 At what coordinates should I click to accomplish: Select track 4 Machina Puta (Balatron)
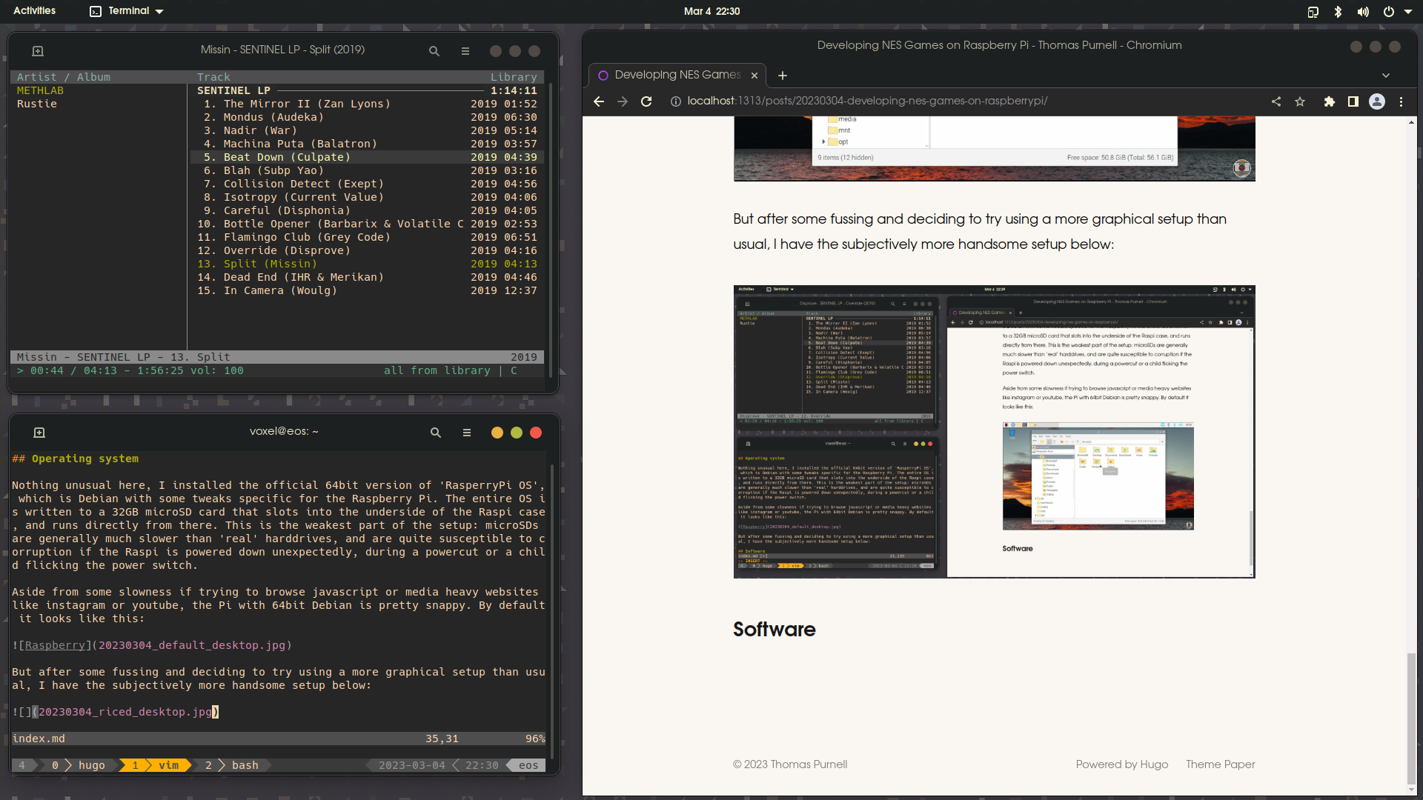click(x=367, y=144)
